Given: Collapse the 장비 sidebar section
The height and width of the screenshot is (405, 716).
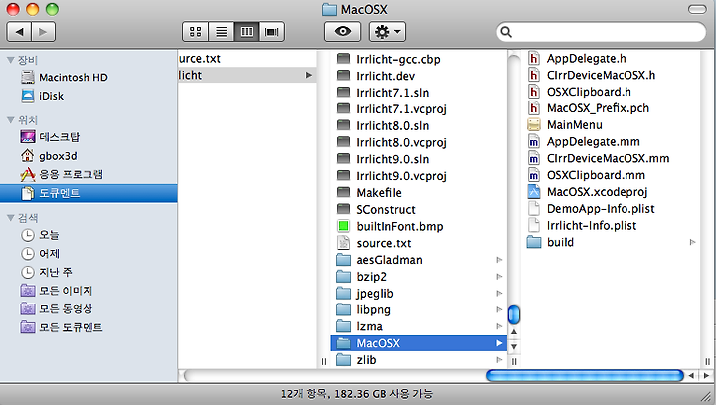Looking at the screenshot, I should click(11, 60).
